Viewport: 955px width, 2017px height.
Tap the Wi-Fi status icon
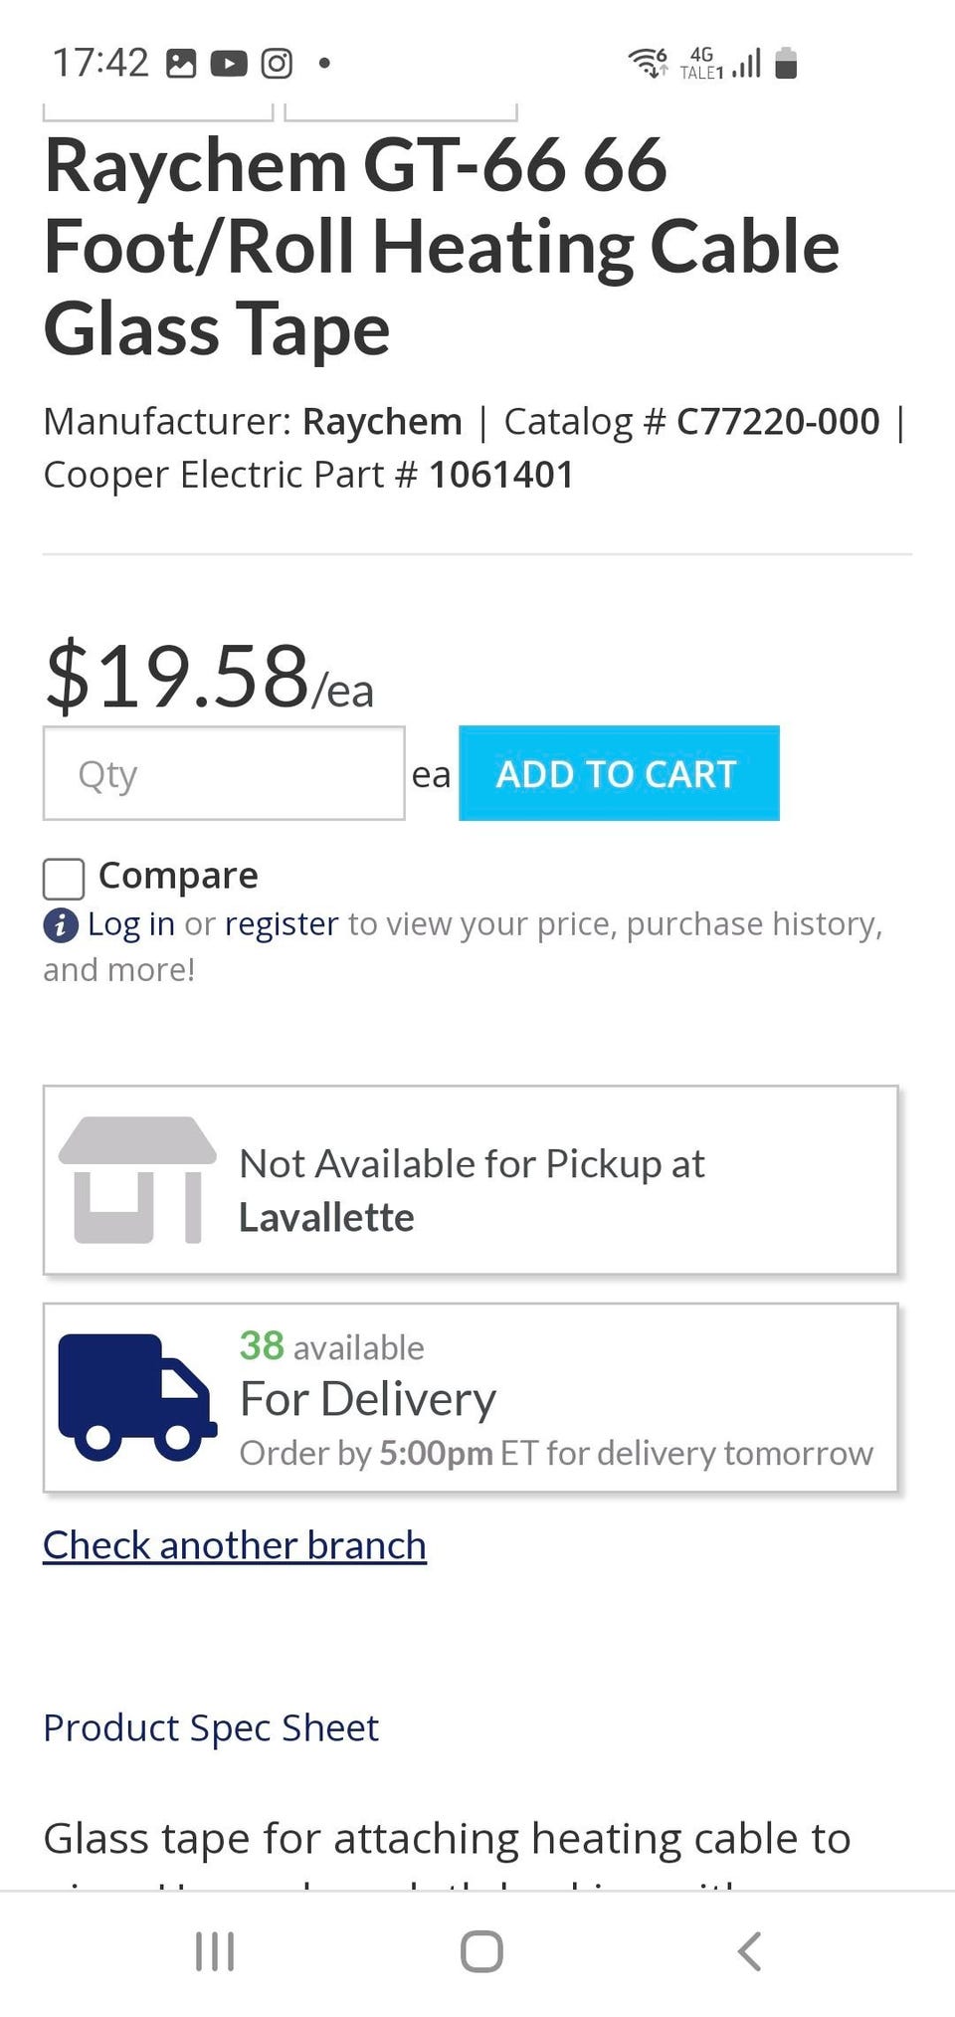pos(648,64)
